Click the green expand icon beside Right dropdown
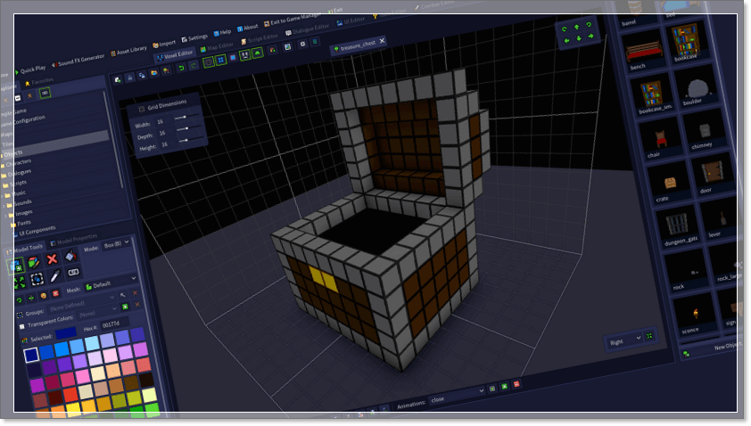Screen dimensions: 751x426 (x=649, y=336)
